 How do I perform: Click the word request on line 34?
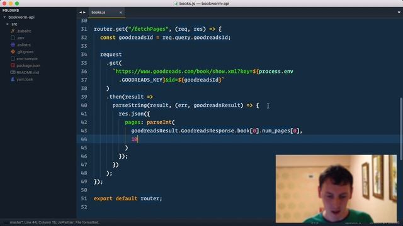[111, 55]
